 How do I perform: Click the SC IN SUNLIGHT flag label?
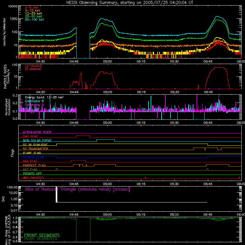pos(35,145)
